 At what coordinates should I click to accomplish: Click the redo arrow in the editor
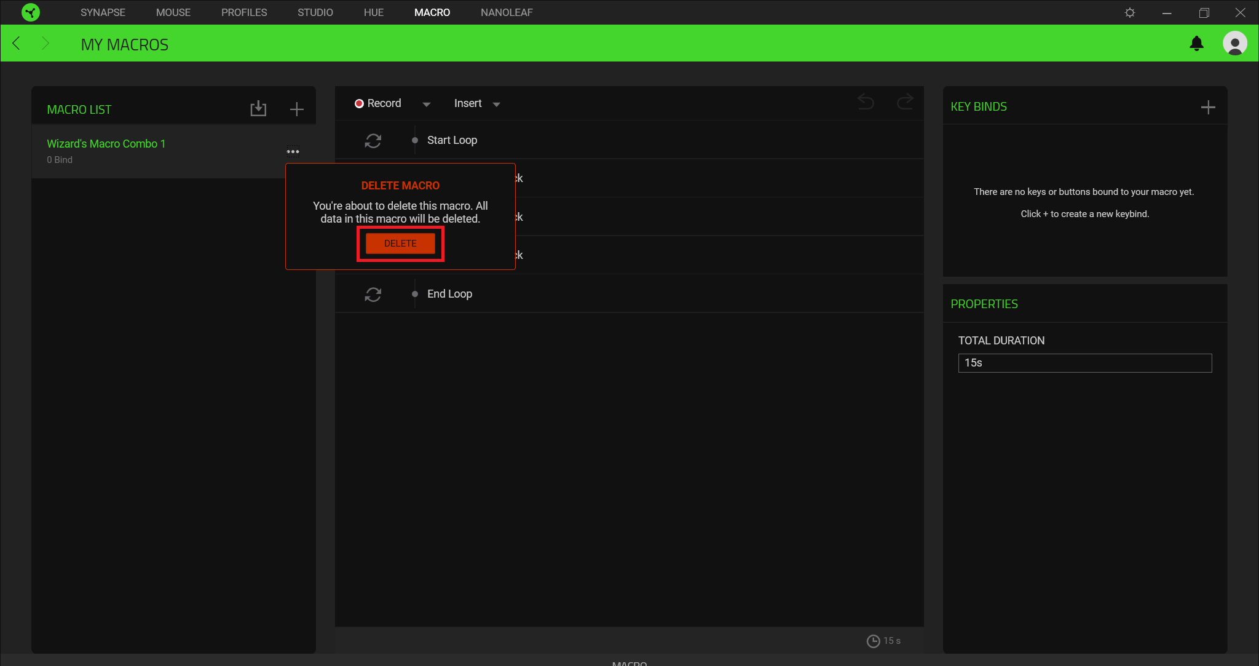905,102
